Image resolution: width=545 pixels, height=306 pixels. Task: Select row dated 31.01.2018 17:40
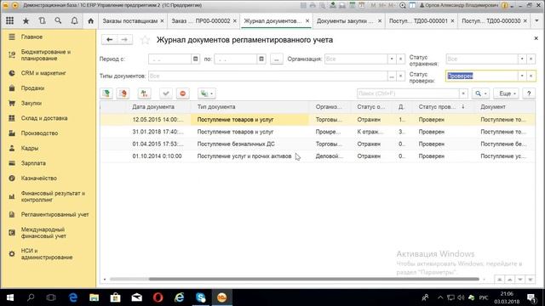click(x=318, y=132)
